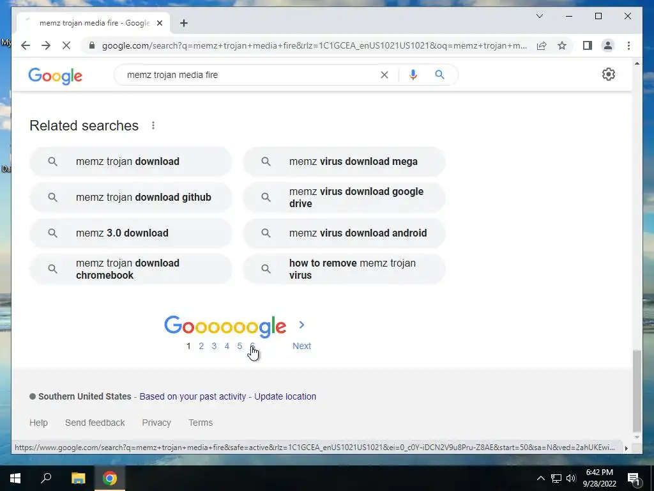This screenshot has height=491, width=654.
Task: Clear the search box text
Action: (384, 75)
